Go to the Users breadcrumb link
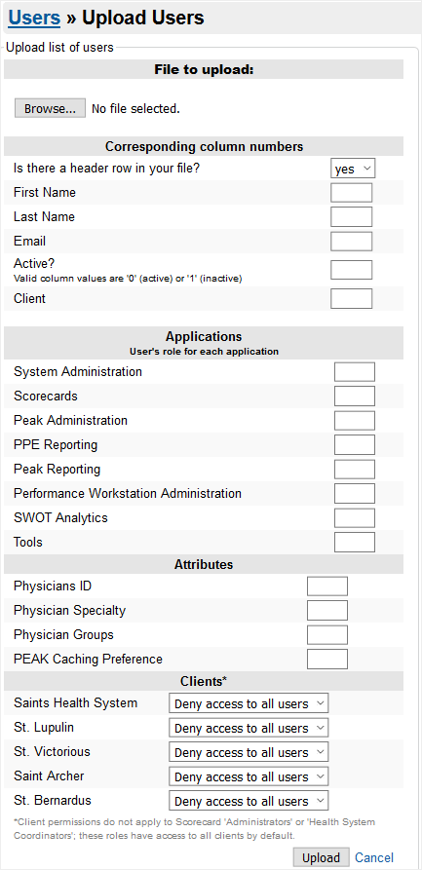Viewport: 422px width, 870px height. pos(34,18)
